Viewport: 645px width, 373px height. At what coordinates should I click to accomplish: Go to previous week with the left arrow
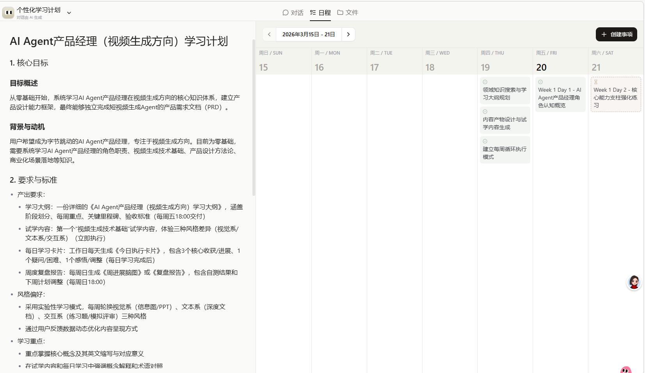pyautogui.click(x=269, y=34)
